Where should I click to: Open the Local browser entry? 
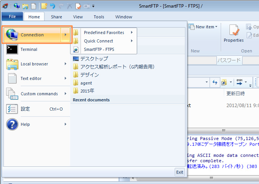click(34, 64)
